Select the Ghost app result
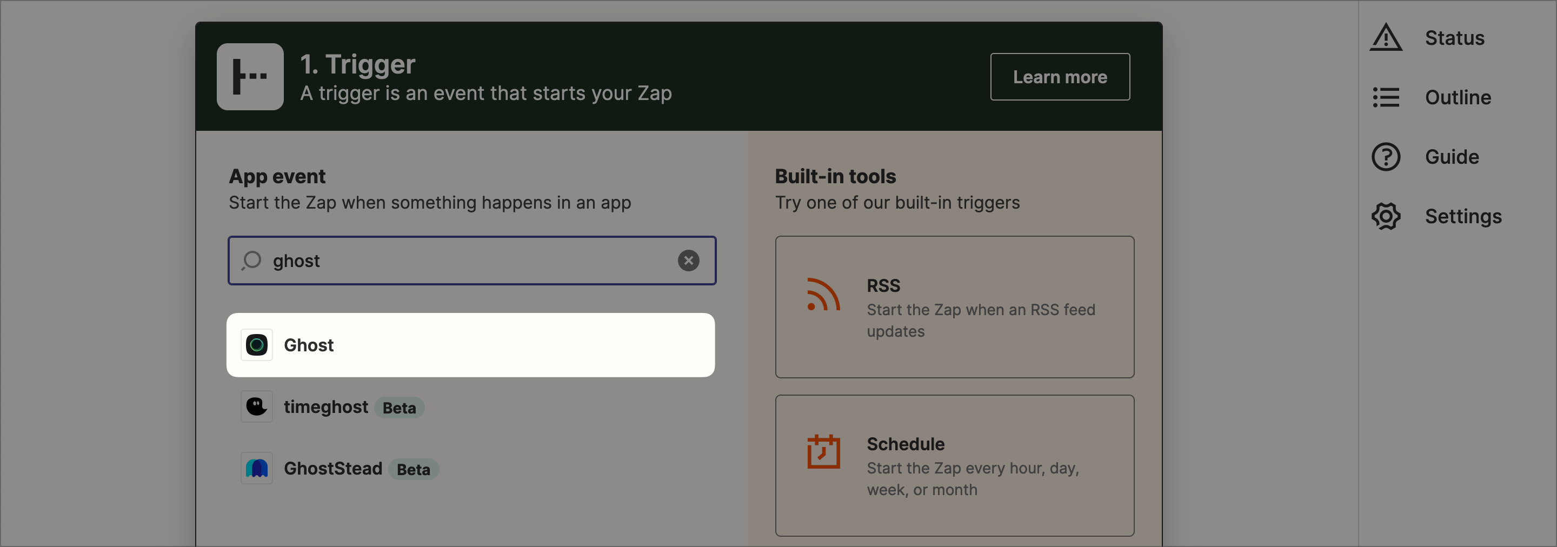1557x547 pixels. (470, 345)
